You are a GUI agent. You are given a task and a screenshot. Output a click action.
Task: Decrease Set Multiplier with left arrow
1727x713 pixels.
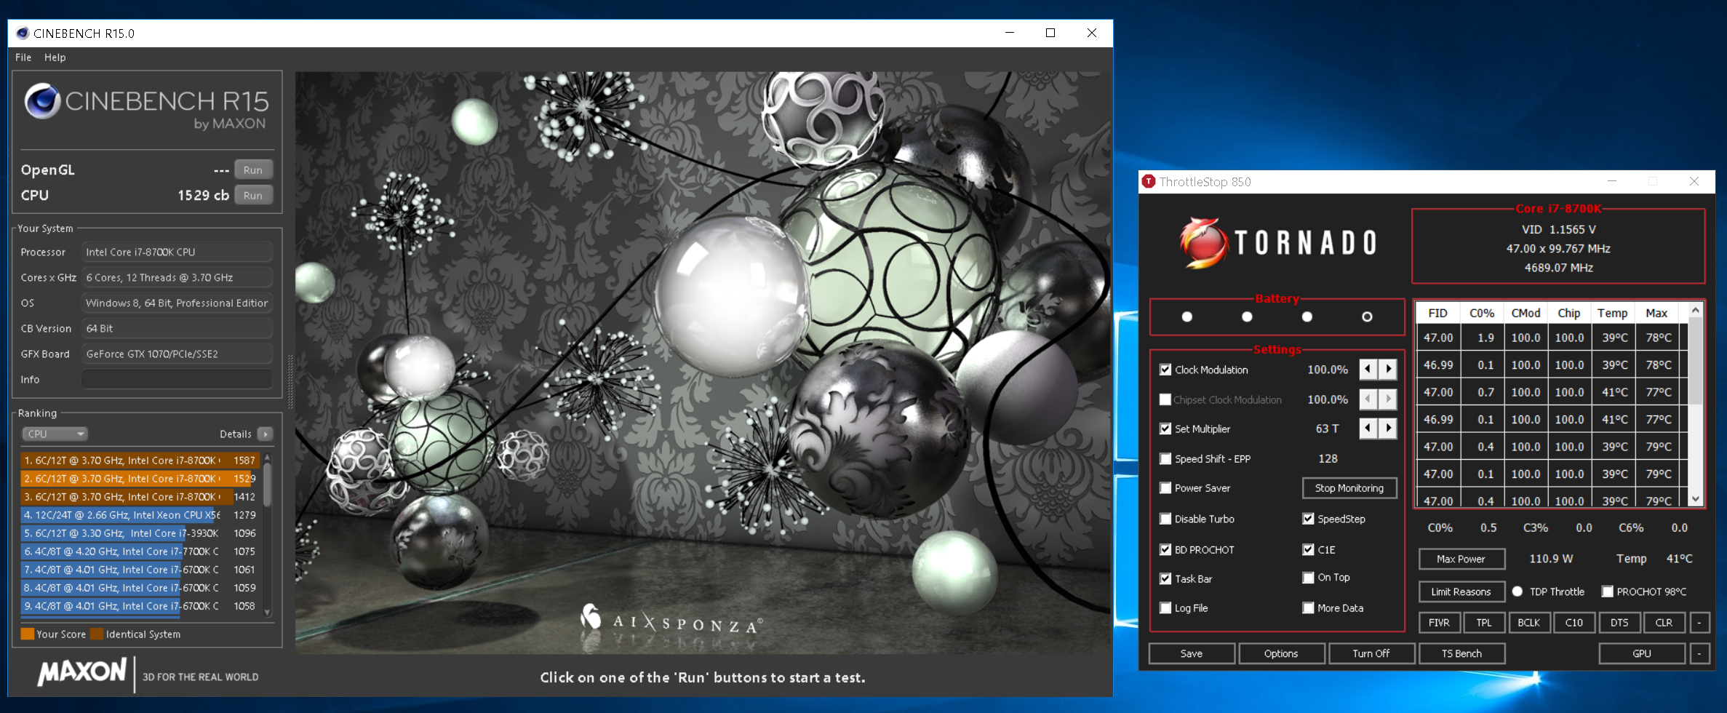pos(1368,429)
